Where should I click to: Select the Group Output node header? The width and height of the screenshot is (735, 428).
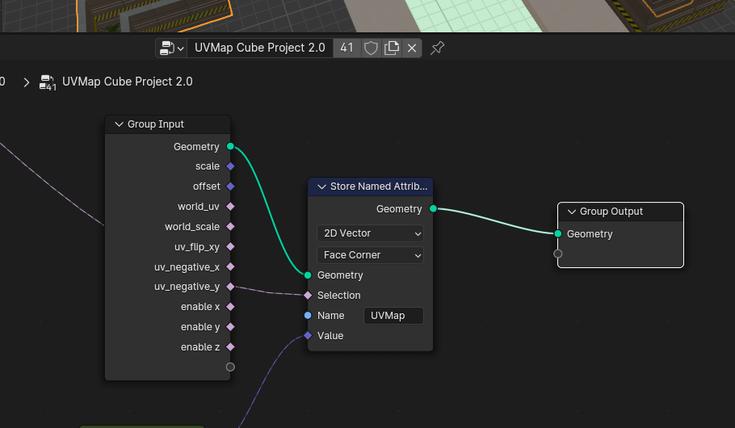click(620, 212)
